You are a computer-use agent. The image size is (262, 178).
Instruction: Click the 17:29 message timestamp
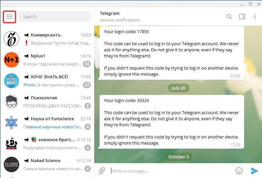(235, 145)
